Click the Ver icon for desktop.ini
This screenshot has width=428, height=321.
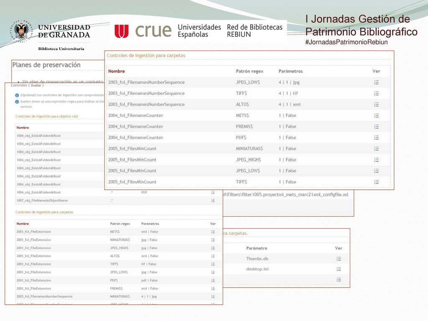tap(339, 269)
